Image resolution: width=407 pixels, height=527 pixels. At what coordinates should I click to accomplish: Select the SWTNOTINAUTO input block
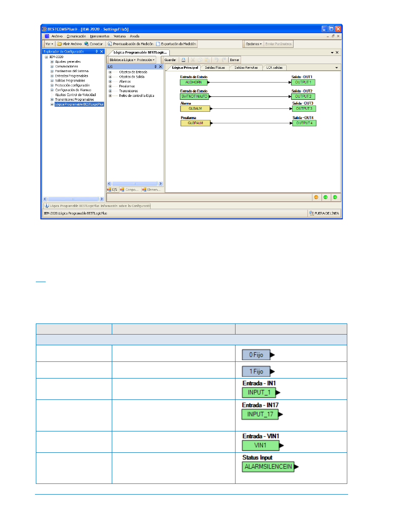tap(195, 96)
